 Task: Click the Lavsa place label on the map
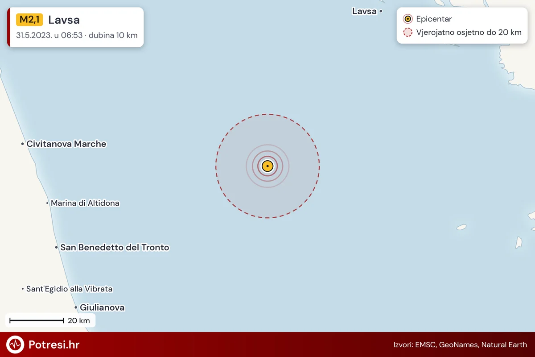pos(364,11)
